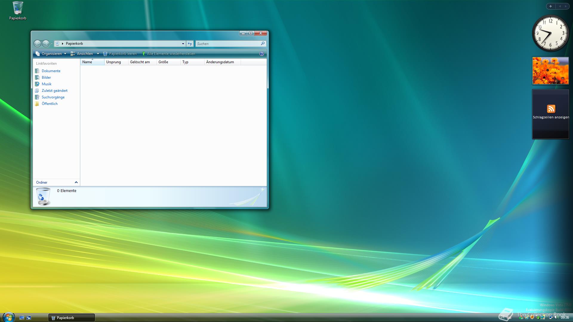Viewport: 573px width, 322px height.
Task: Click the Show Desktop quick launch icon
Action: [x=22, y=318]
